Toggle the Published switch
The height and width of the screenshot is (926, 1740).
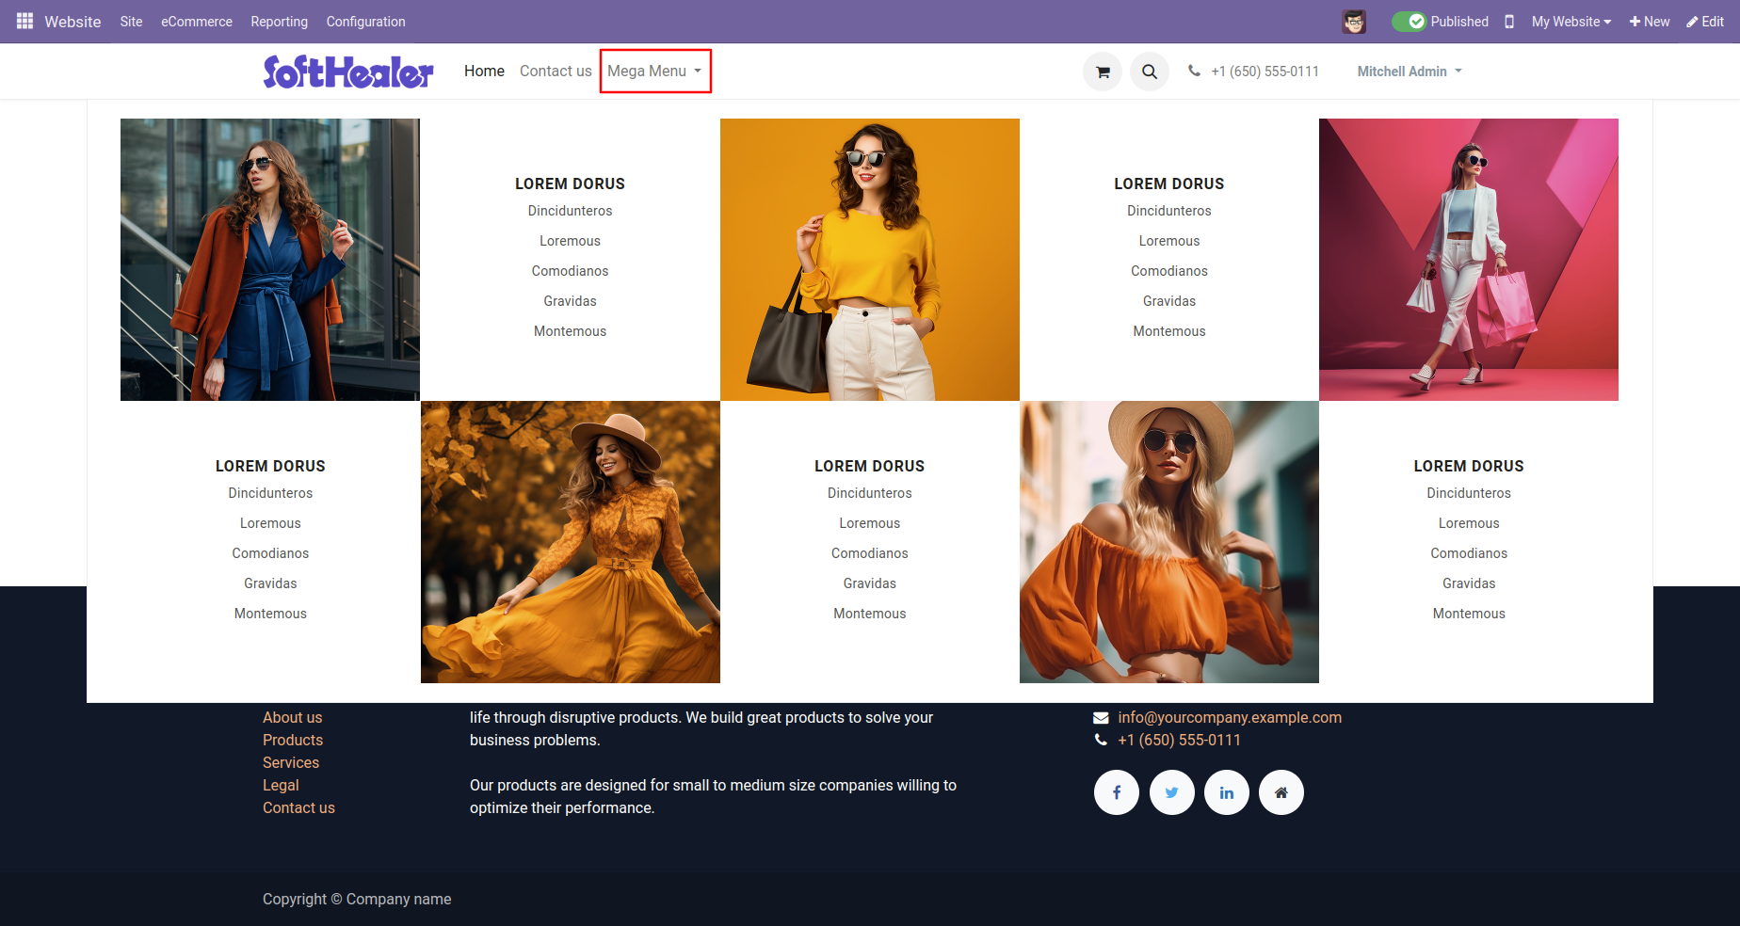click(1410, 22)
